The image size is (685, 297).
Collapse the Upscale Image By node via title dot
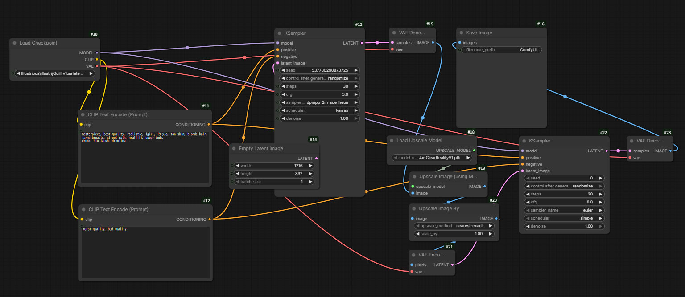414,209
